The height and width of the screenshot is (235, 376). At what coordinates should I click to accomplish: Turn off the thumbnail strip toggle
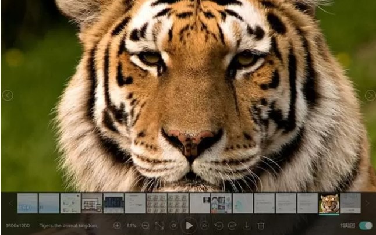(x=366, y=226)
